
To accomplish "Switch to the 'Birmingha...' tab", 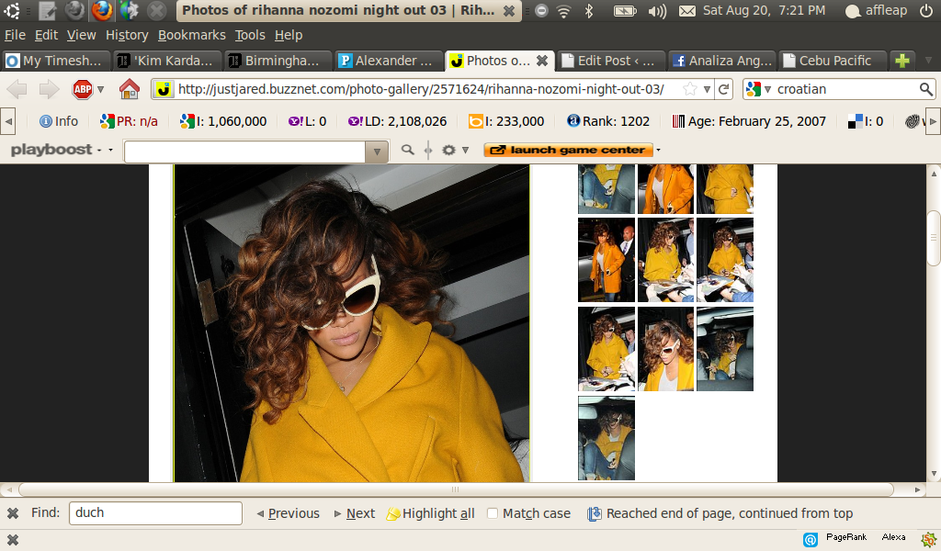I will [x=278, y=61].
